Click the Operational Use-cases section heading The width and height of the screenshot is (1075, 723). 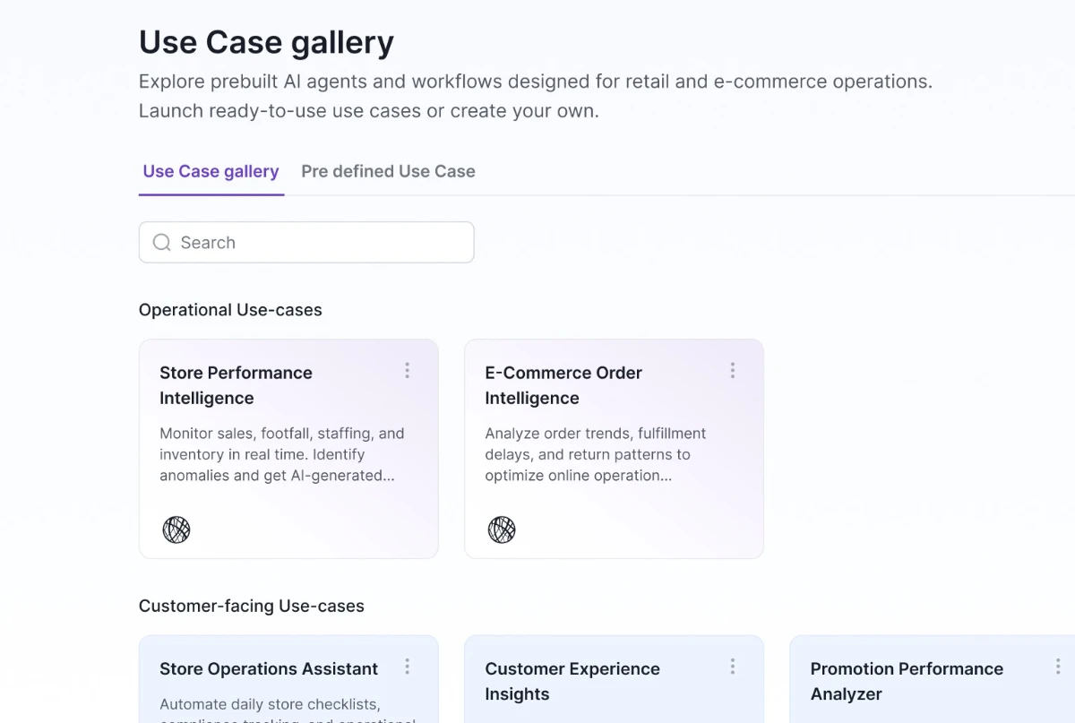[x=230, y=310]
